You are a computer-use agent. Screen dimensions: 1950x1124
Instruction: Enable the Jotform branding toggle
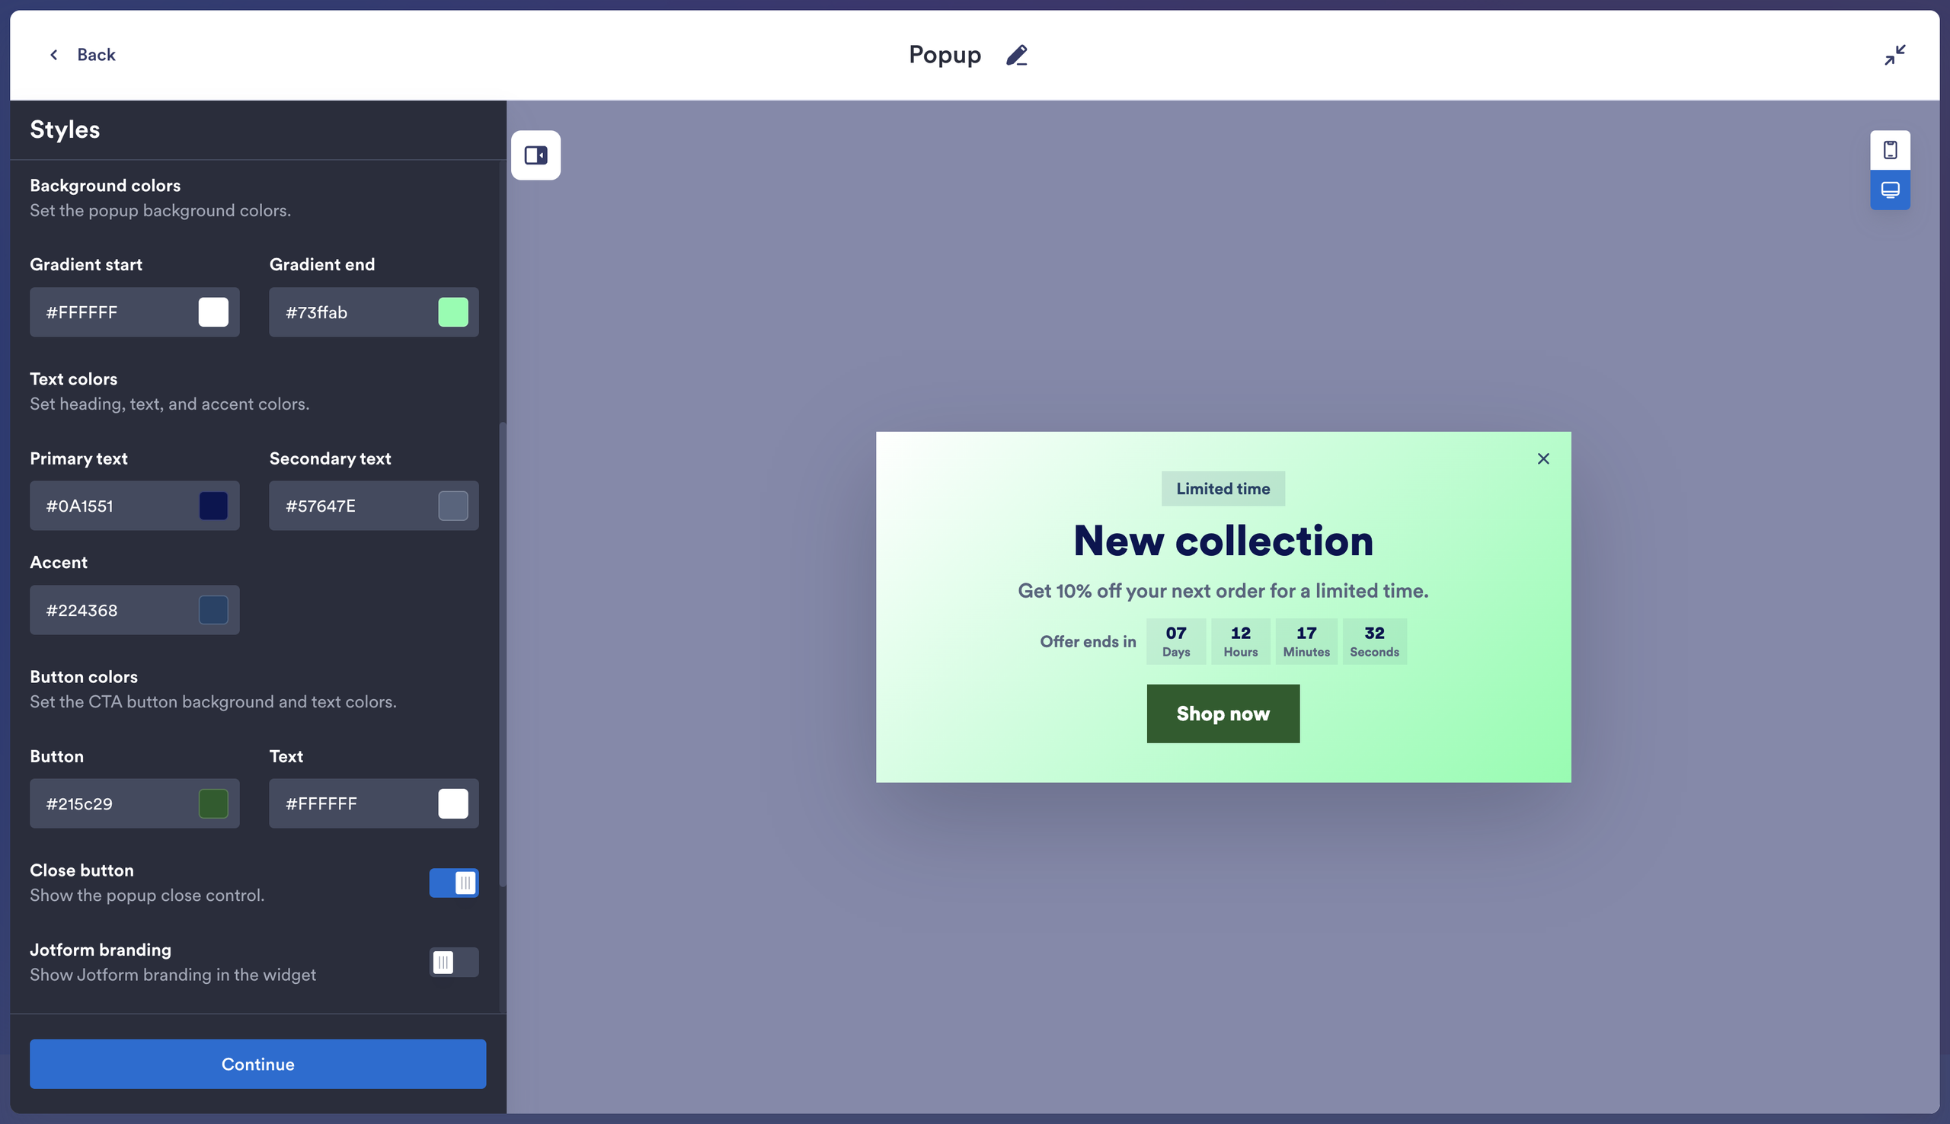coord(454,962)
